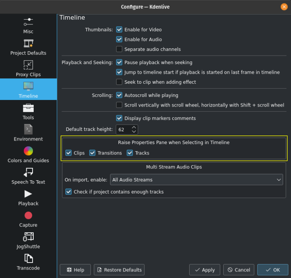Open JogShuttle settings icon
291x278 pixels.
click(28, 237)
